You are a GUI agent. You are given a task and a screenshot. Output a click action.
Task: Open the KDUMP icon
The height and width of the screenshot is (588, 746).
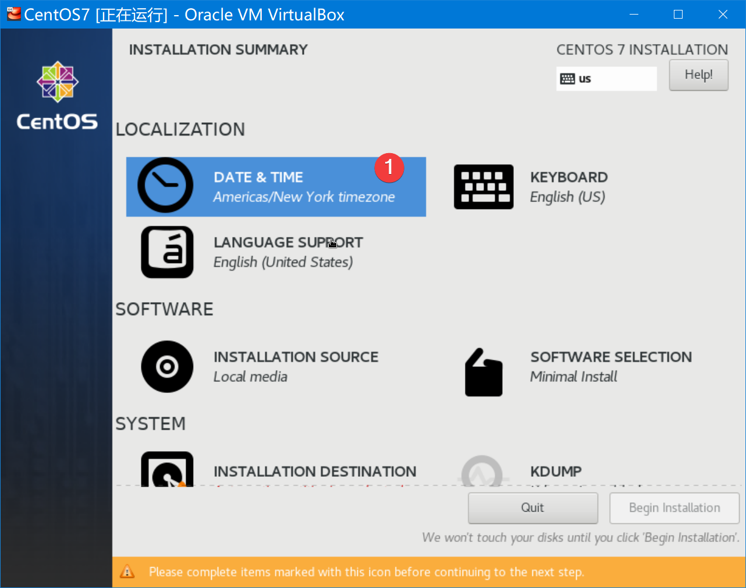tap(482, 471)
